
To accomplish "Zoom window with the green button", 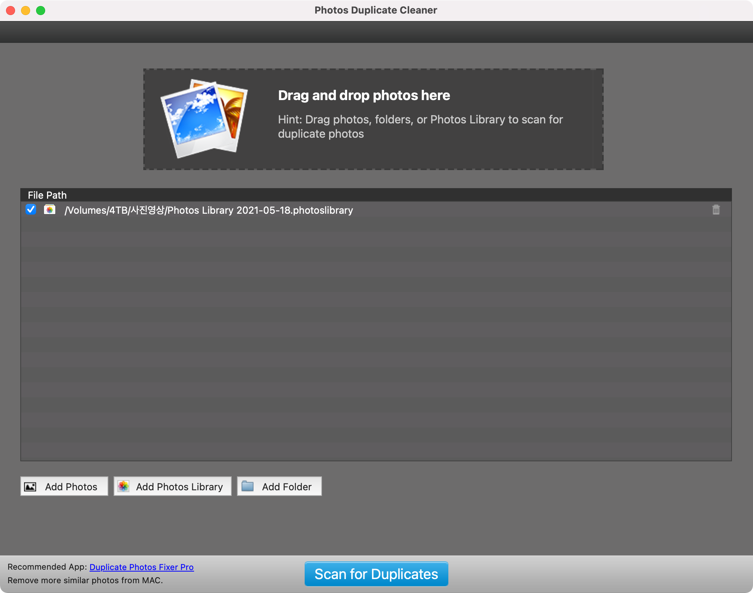I will pyautogui.click(x=41, y=11).
